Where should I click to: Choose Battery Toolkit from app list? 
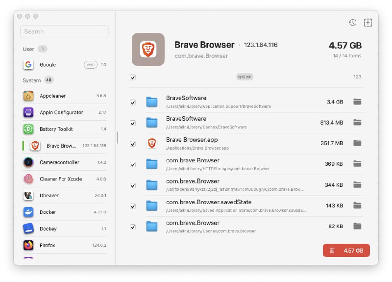pos(56,129)
